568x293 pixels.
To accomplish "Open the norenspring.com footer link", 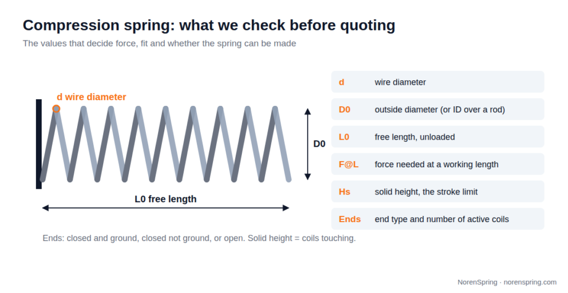I will [530, 282].
